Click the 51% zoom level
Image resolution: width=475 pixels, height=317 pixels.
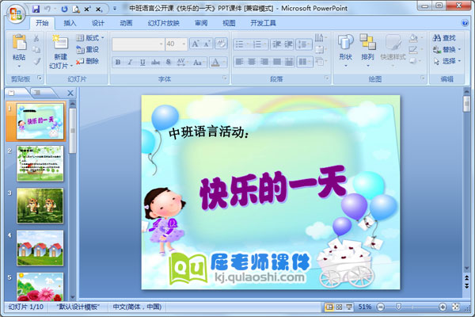pos(364,307)
